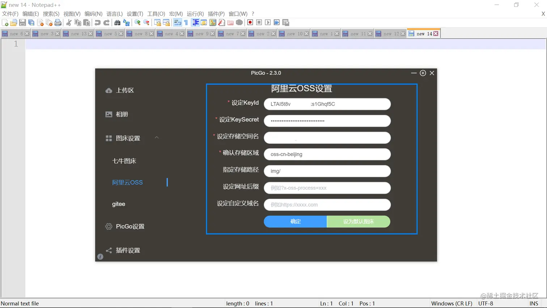Open the 插件(P) menu
This screenshot has height=308, width=547.
[x=216, y=14]
